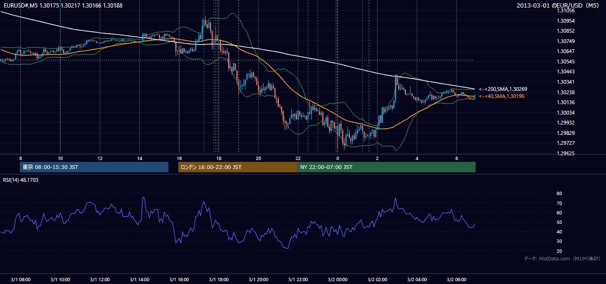Image resolution: width=606 pixels, height=284 pixels.
Task: Click the bottom time label 3/2 04:00
Action: tap(417, 280)
